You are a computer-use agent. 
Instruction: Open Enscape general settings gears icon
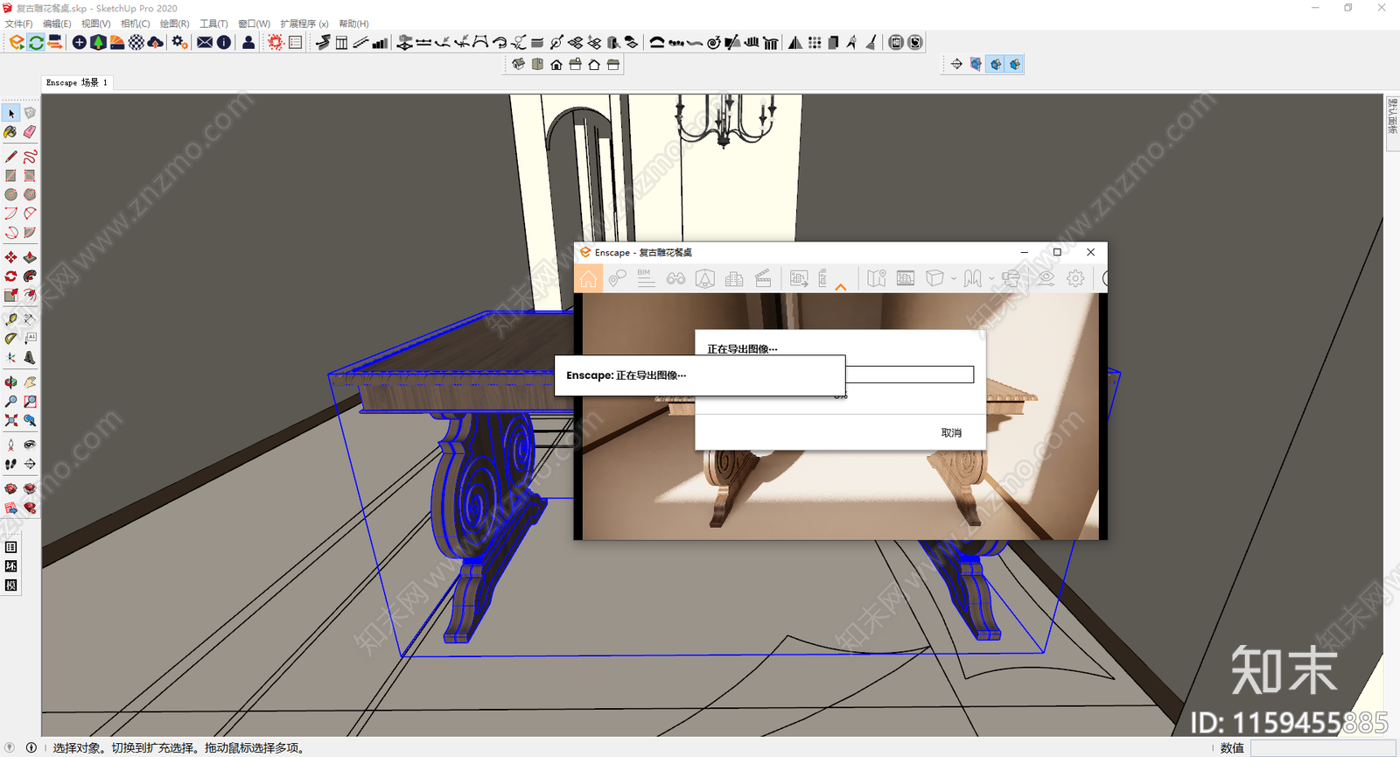(x=179, y=42)
